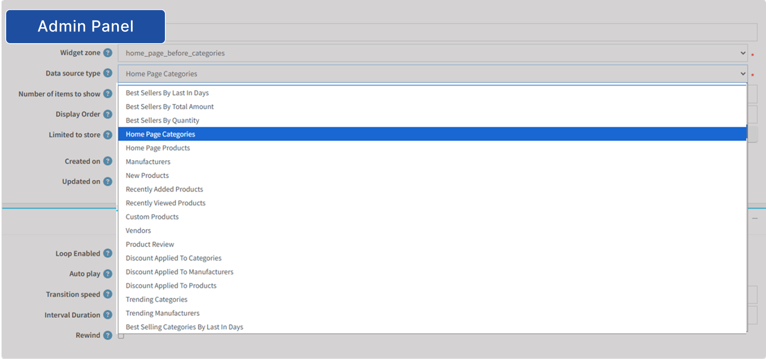The width and height of the screenshot is (766, 359).
Task: Collapse the Data source type dropdown
Action: pos(433,73)
